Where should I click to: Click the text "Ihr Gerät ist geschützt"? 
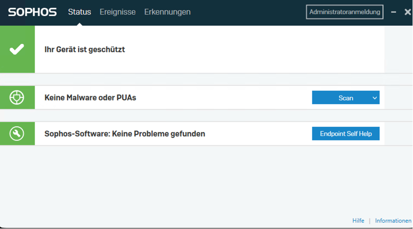click(x=85, y=50)
